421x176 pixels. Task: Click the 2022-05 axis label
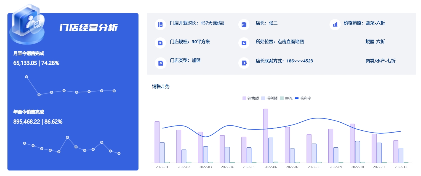click(249, 167)
